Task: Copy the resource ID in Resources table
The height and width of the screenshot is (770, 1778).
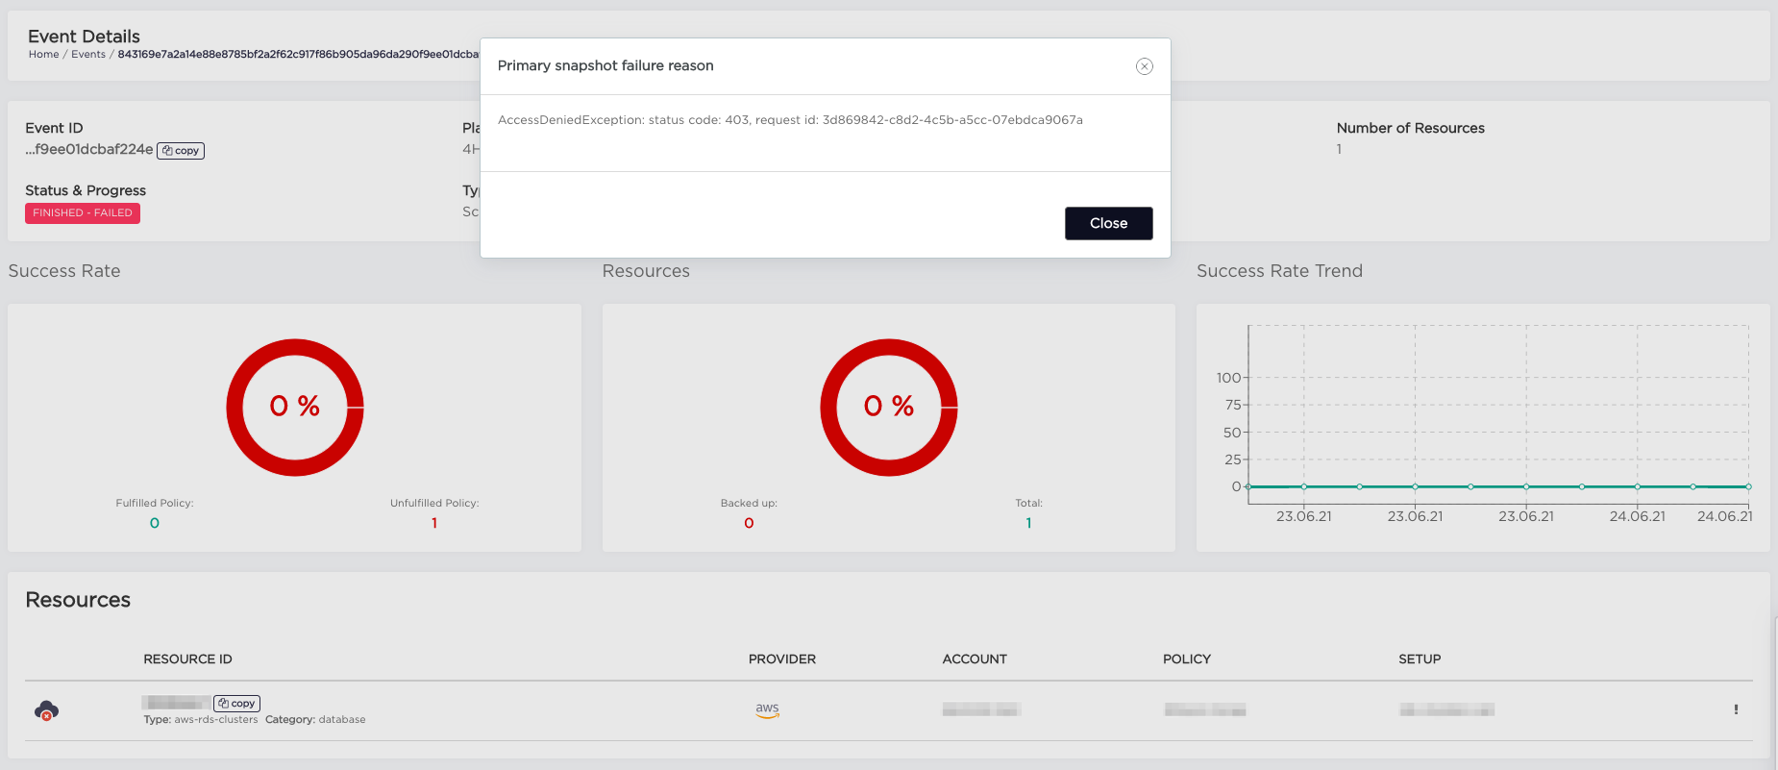Action: click(x=236, y=704)
